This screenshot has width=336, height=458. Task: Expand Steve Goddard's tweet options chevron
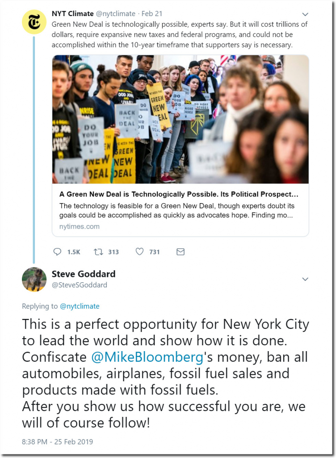305,279
